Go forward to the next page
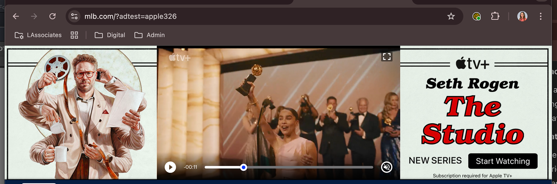557x184 pixels. click(34, 17)
